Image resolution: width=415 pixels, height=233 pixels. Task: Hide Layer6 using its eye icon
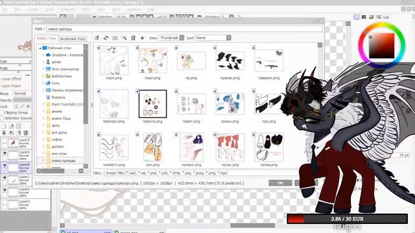(x=5, y=166)
